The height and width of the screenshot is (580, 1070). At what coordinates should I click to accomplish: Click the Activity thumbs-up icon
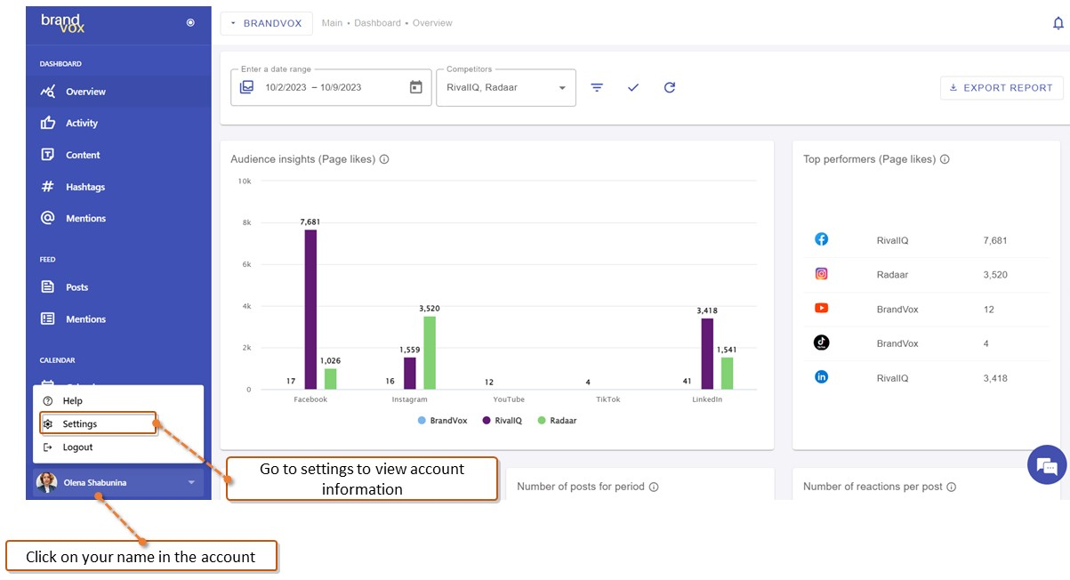[48, 123]
